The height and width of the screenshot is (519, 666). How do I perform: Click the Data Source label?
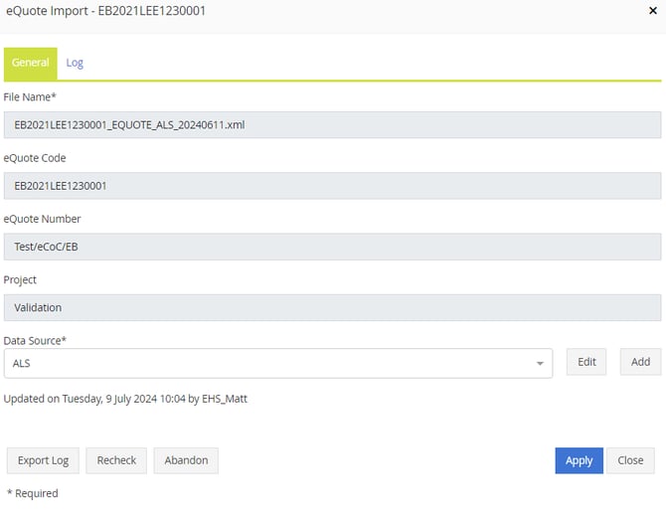(35, 340)
